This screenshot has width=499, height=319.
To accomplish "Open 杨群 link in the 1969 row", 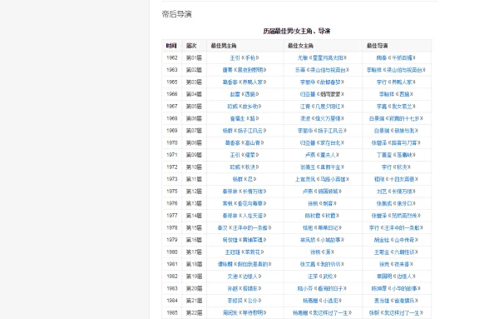I will pos(228,131).
